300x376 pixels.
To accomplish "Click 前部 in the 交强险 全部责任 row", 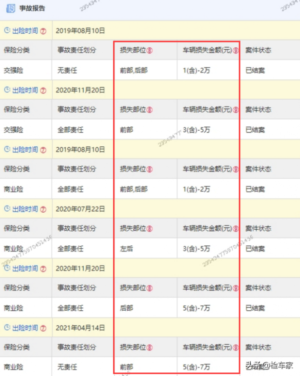I will (126, 130).
